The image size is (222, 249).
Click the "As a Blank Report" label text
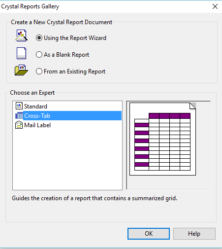click(66, 55)
